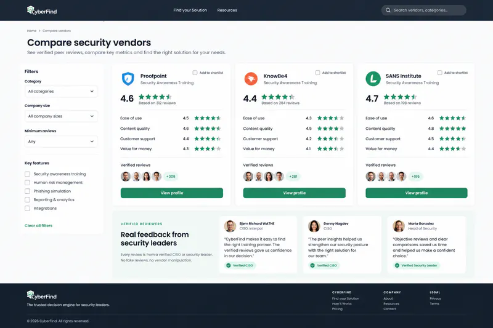Click KnowBe4 Customer support stars
The height and width of the screenshot is (328, 493).
click(x=330, y=138)
